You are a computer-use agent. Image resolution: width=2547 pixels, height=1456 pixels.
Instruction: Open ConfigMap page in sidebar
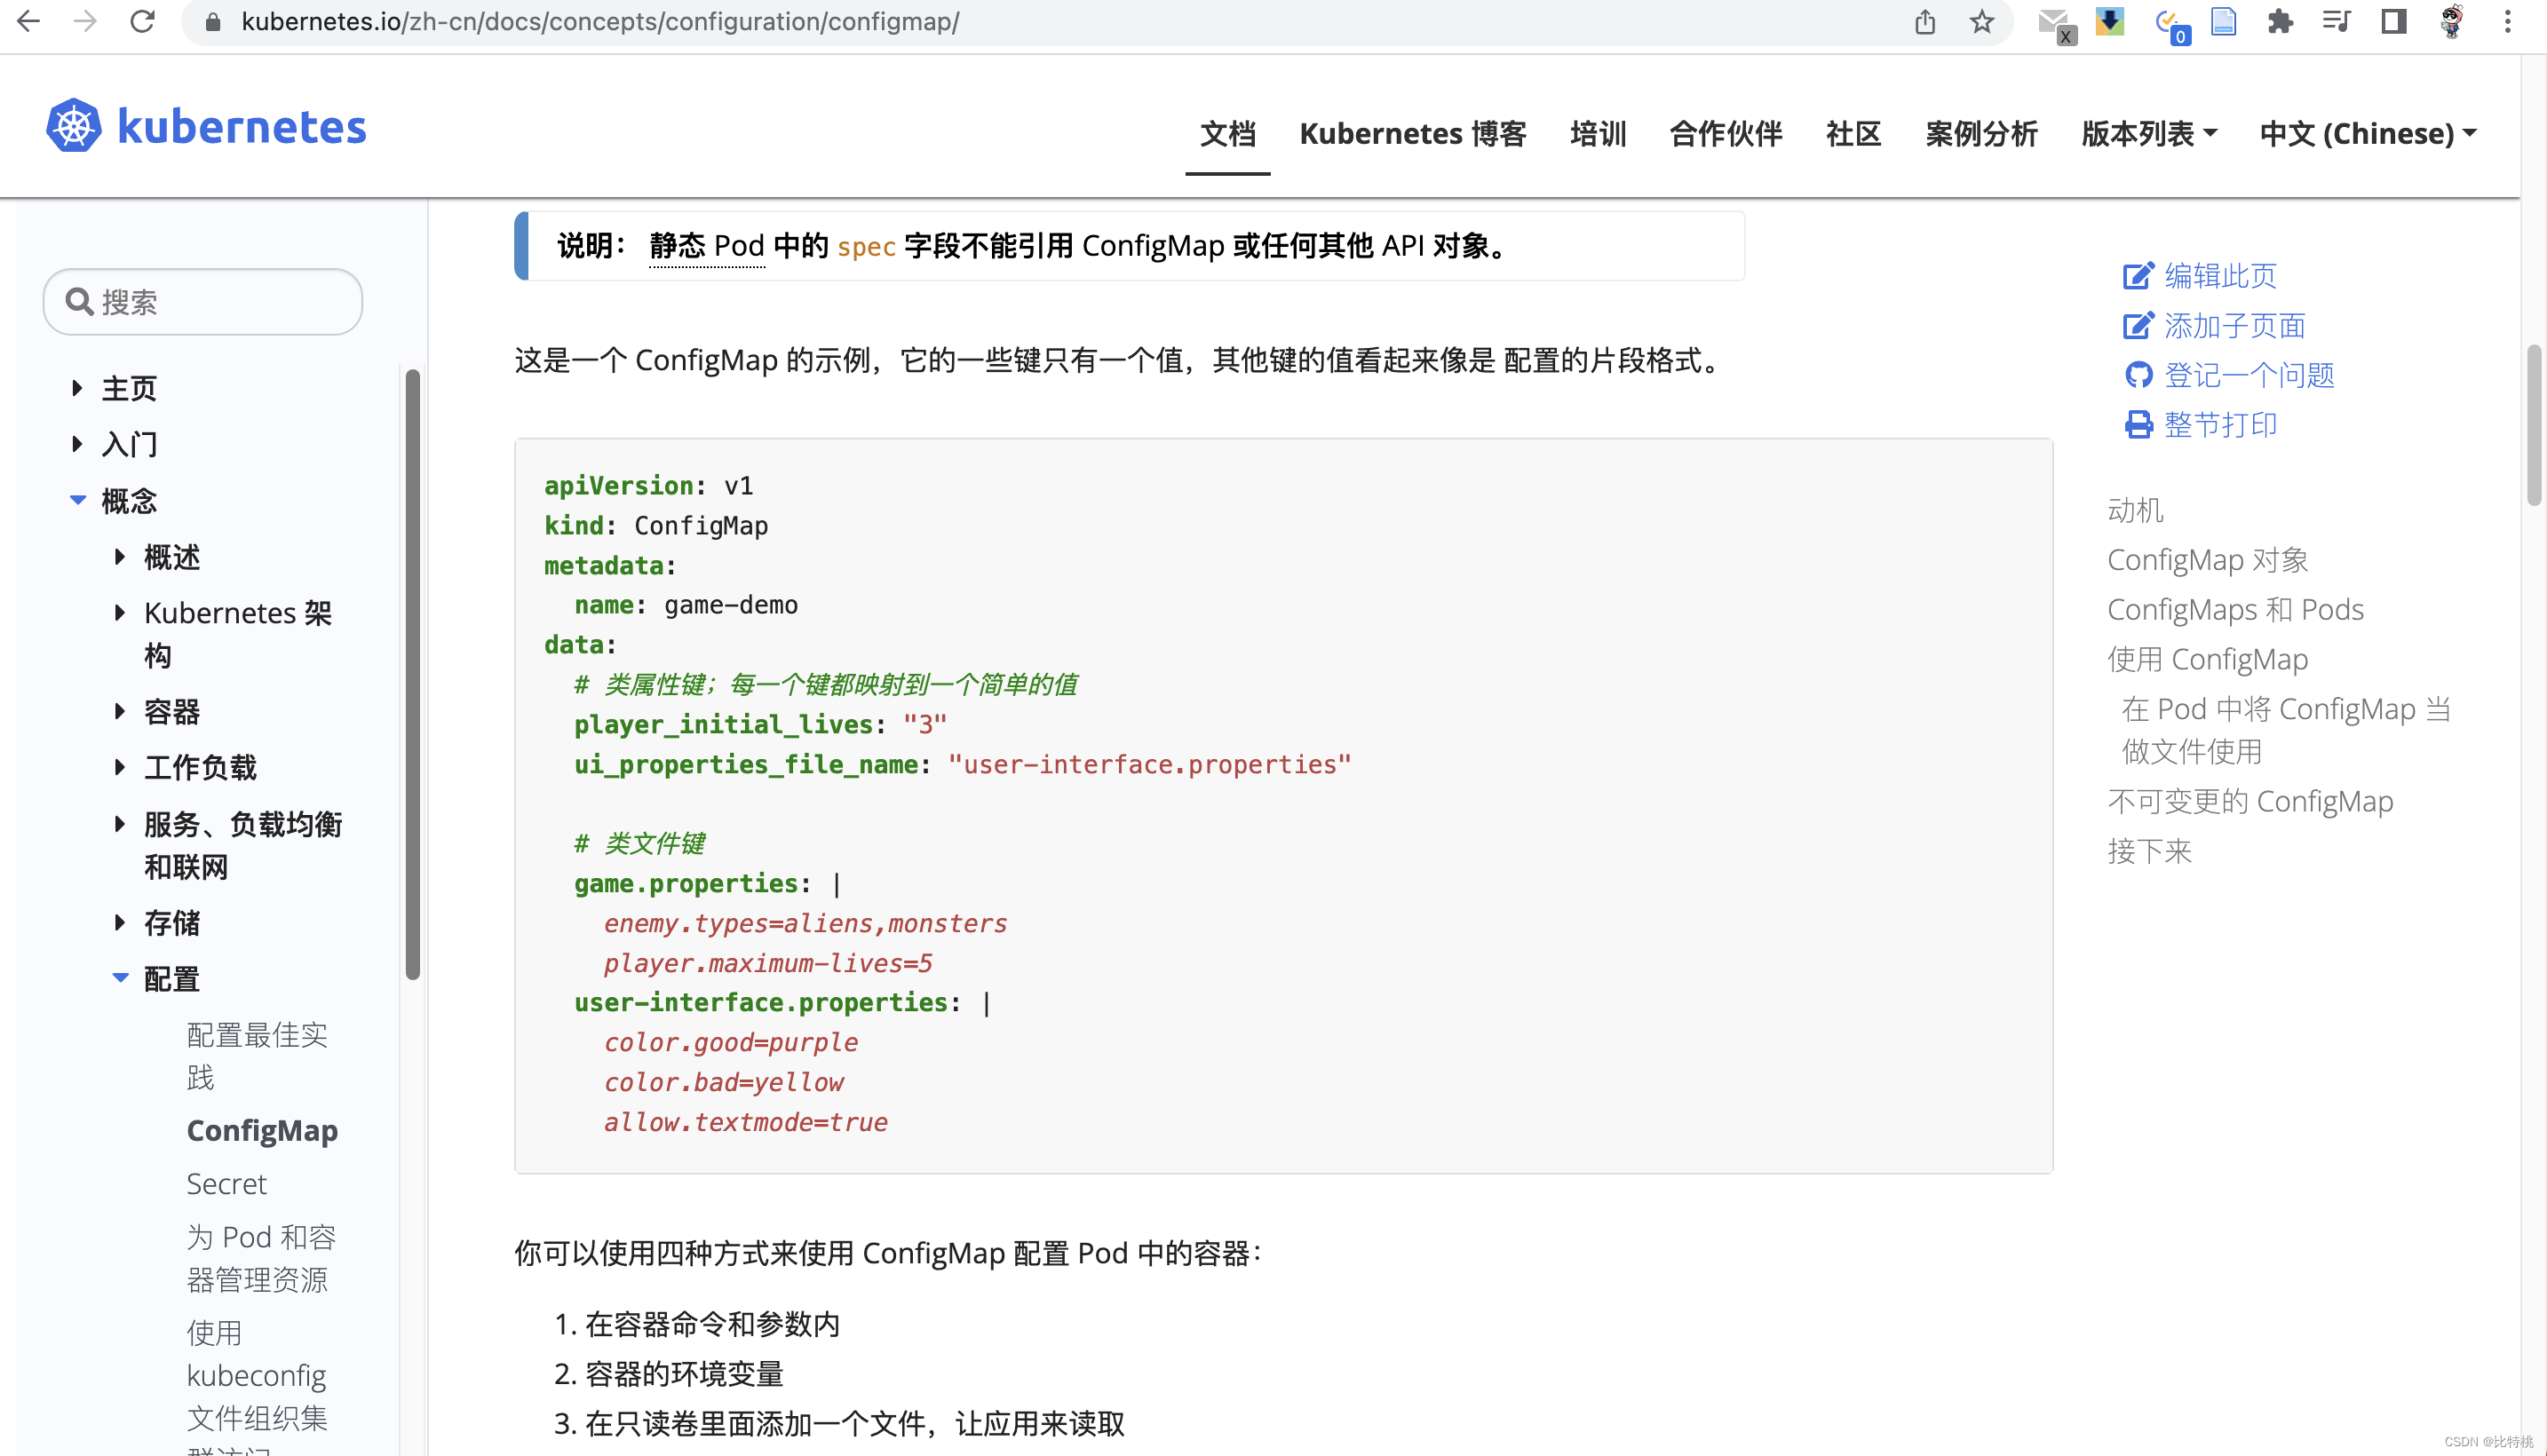pos(262,1130)
